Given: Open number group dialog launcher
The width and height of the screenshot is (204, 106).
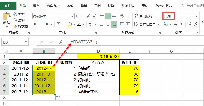Looking at the screenshot, I should (197, 33).
